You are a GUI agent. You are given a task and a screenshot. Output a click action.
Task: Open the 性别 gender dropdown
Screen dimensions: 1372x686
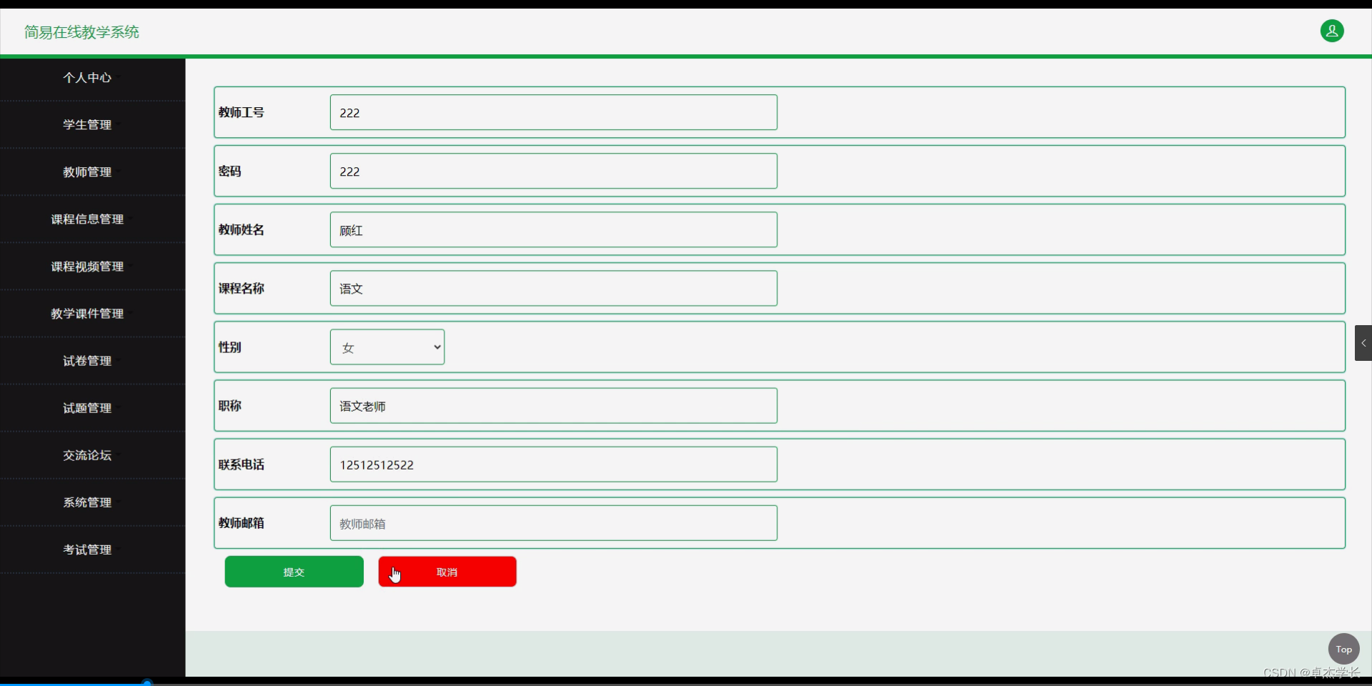tap(387, 347)
